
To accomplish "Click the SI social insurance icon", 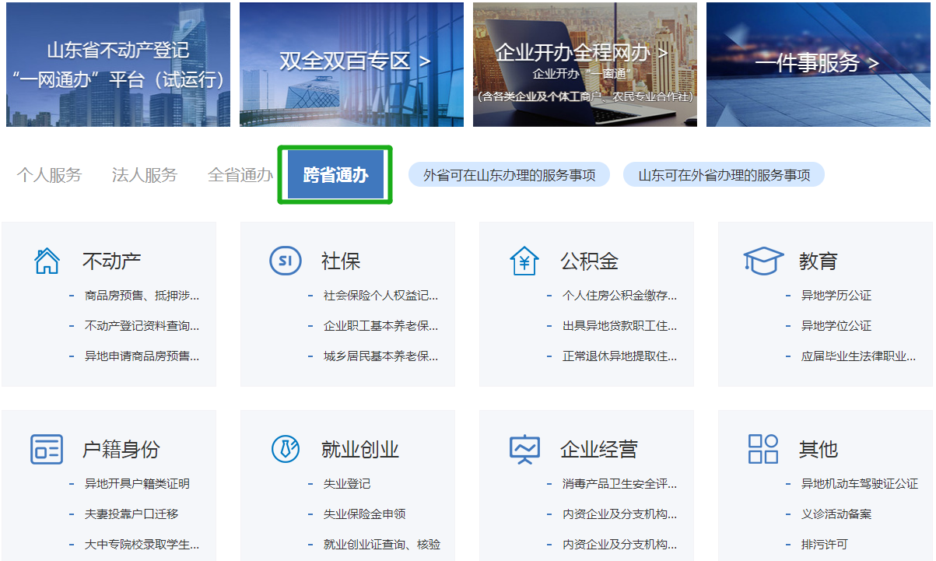I will tap(285, 261).
